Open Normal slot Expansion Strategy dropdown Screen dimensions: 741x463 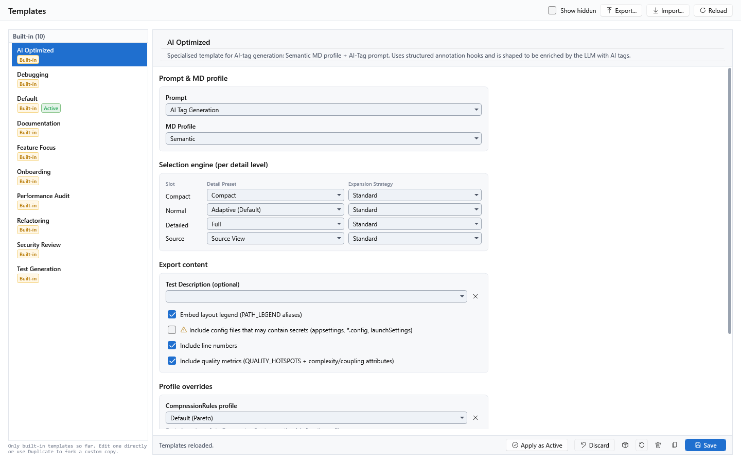click(415, 209)
